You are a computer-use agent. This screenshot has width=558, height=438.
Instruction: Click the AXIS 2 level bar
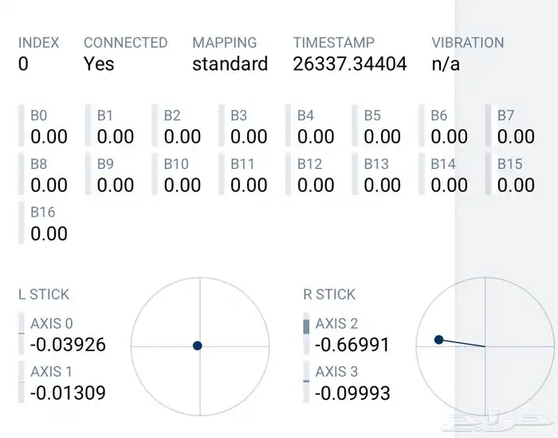[306, 334]
